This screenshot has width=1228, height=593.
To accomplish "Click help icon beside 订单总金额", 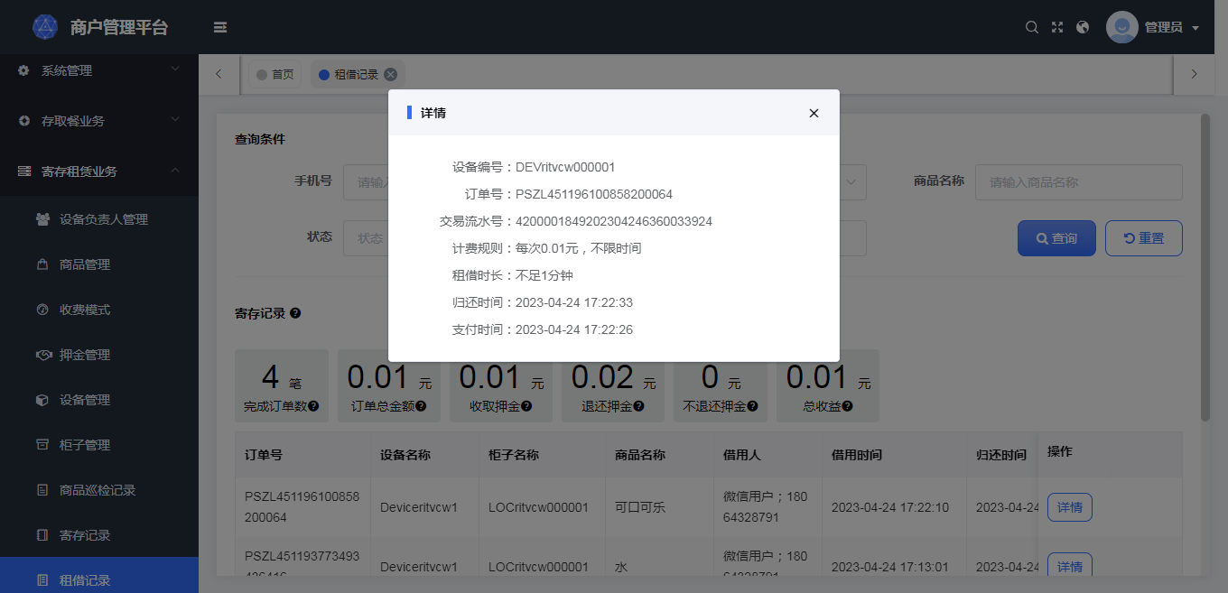I will (x=420, y=406).
